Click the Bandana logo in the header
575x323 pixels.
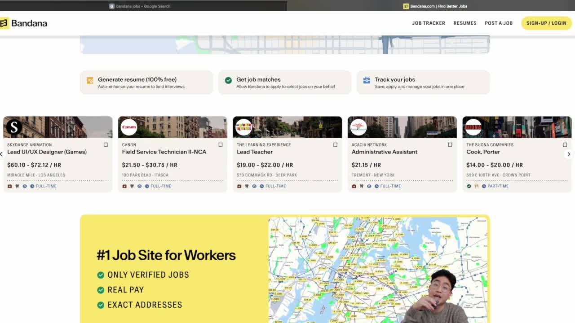point(23,23)
